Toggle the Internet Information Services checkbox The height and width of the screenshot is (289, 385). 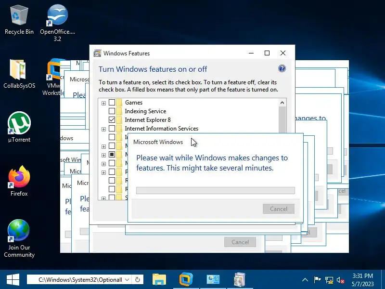click(112, 128)
